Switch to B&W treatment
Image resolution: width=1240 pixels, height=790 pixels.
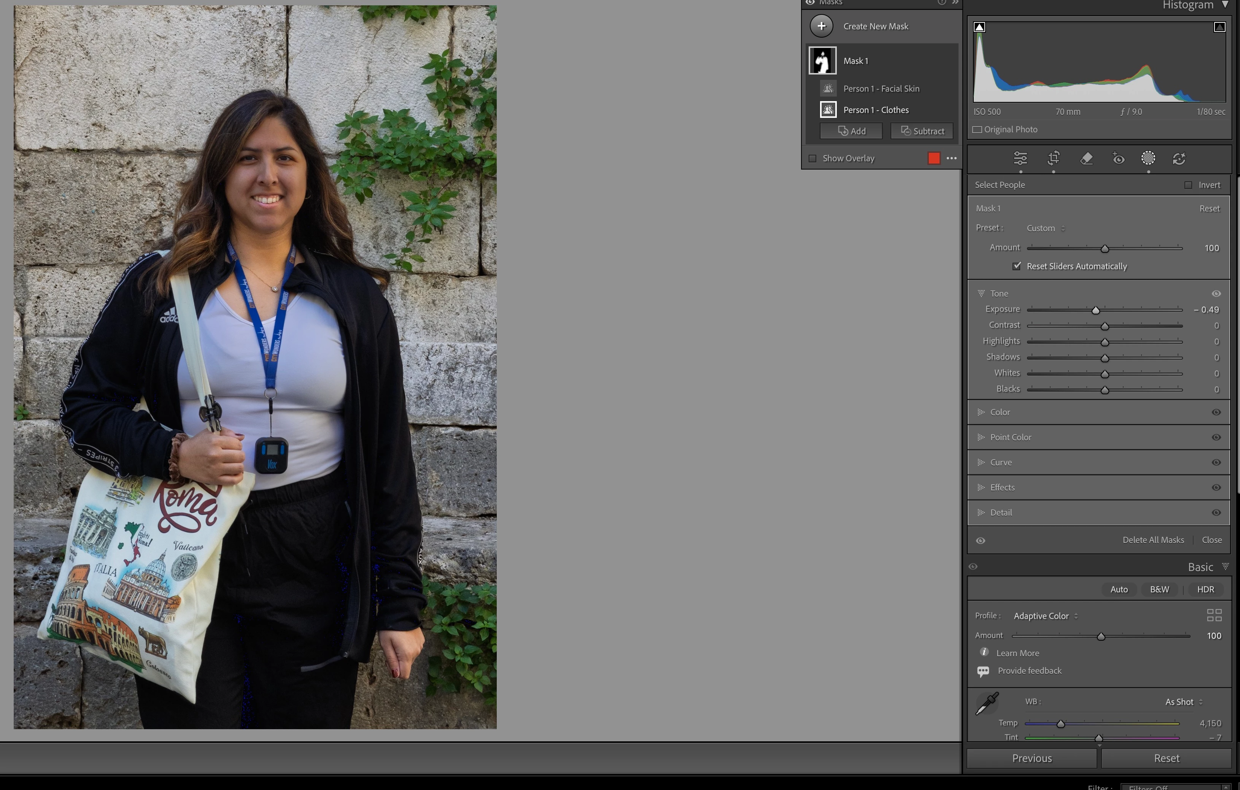pyautogui.click(x=1159, y=590)
